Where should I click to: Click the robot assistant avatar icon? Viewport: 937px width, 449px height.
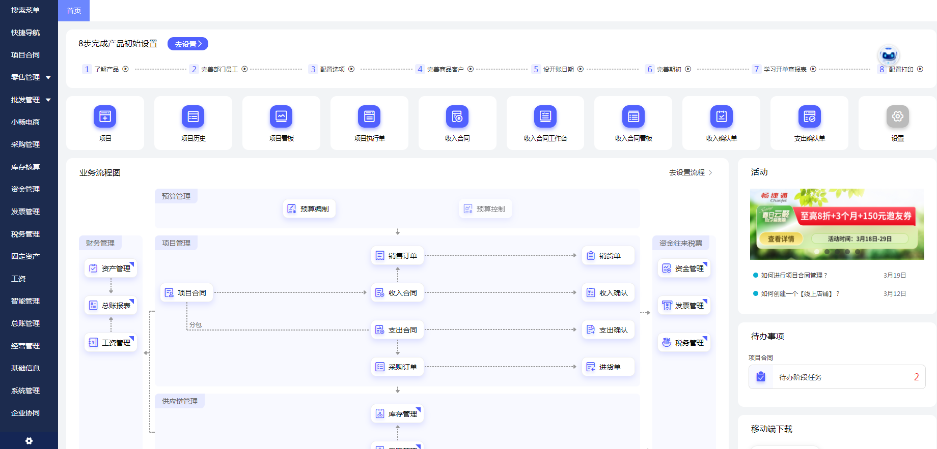pyautogui.click(x=889, y=55)
